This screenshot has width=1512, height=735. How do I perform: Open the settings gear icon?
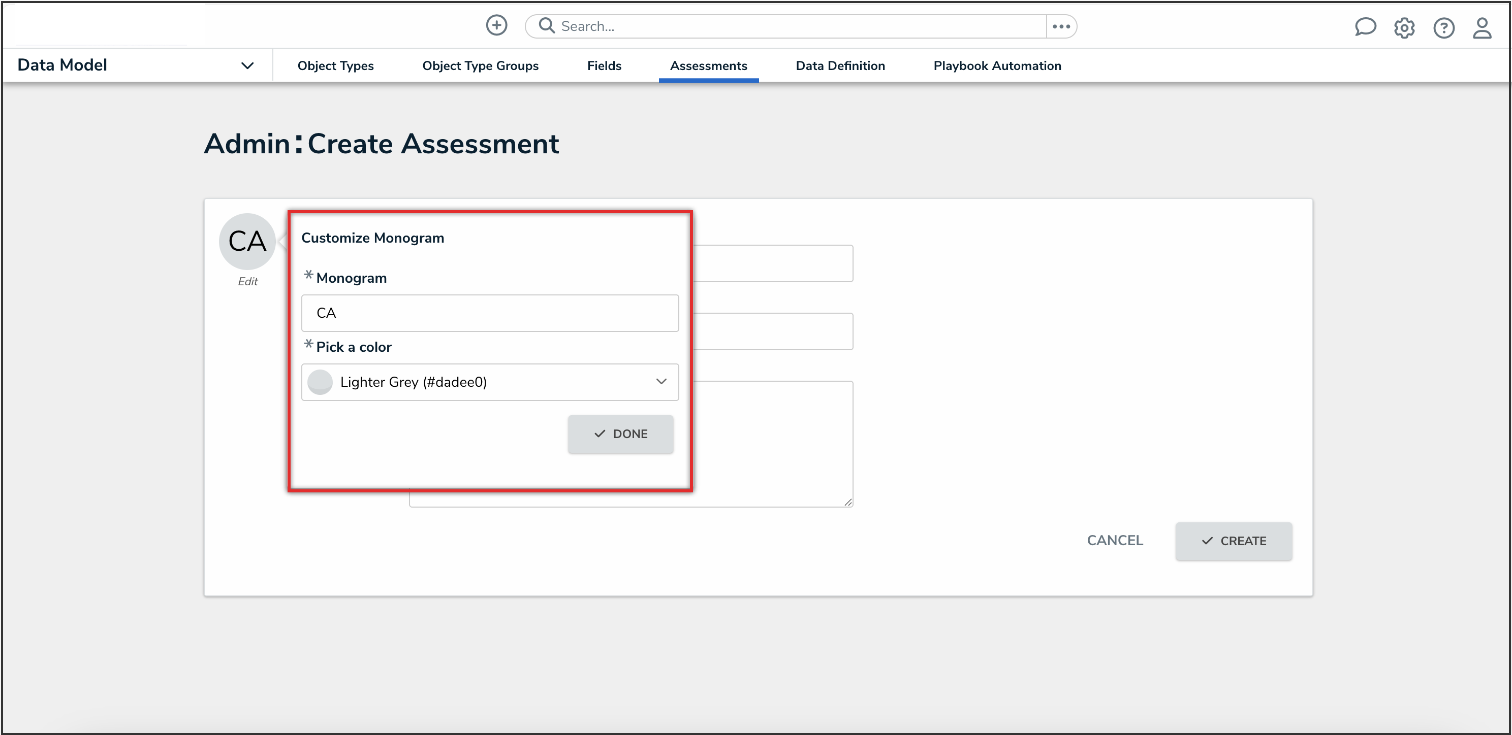pos(1404,27)
